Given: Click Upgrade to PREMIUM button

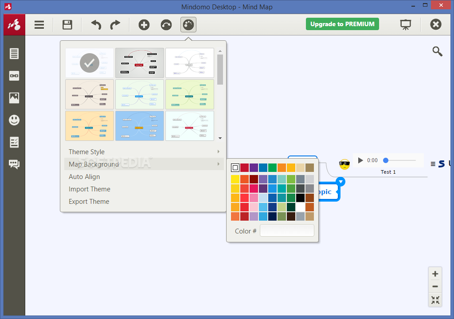Looking at the screenshot, I should pos(342,24).
